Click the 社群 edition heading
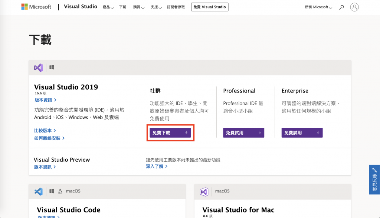Viewport: 380px width, 218px height. (155, 91)
